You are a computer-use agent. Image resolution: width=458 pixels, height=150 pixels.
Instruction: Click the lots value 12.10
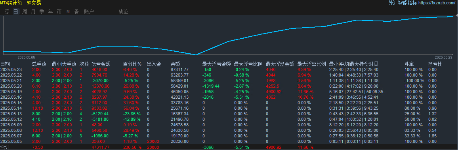pyautogui.click(x=37, y=130)
